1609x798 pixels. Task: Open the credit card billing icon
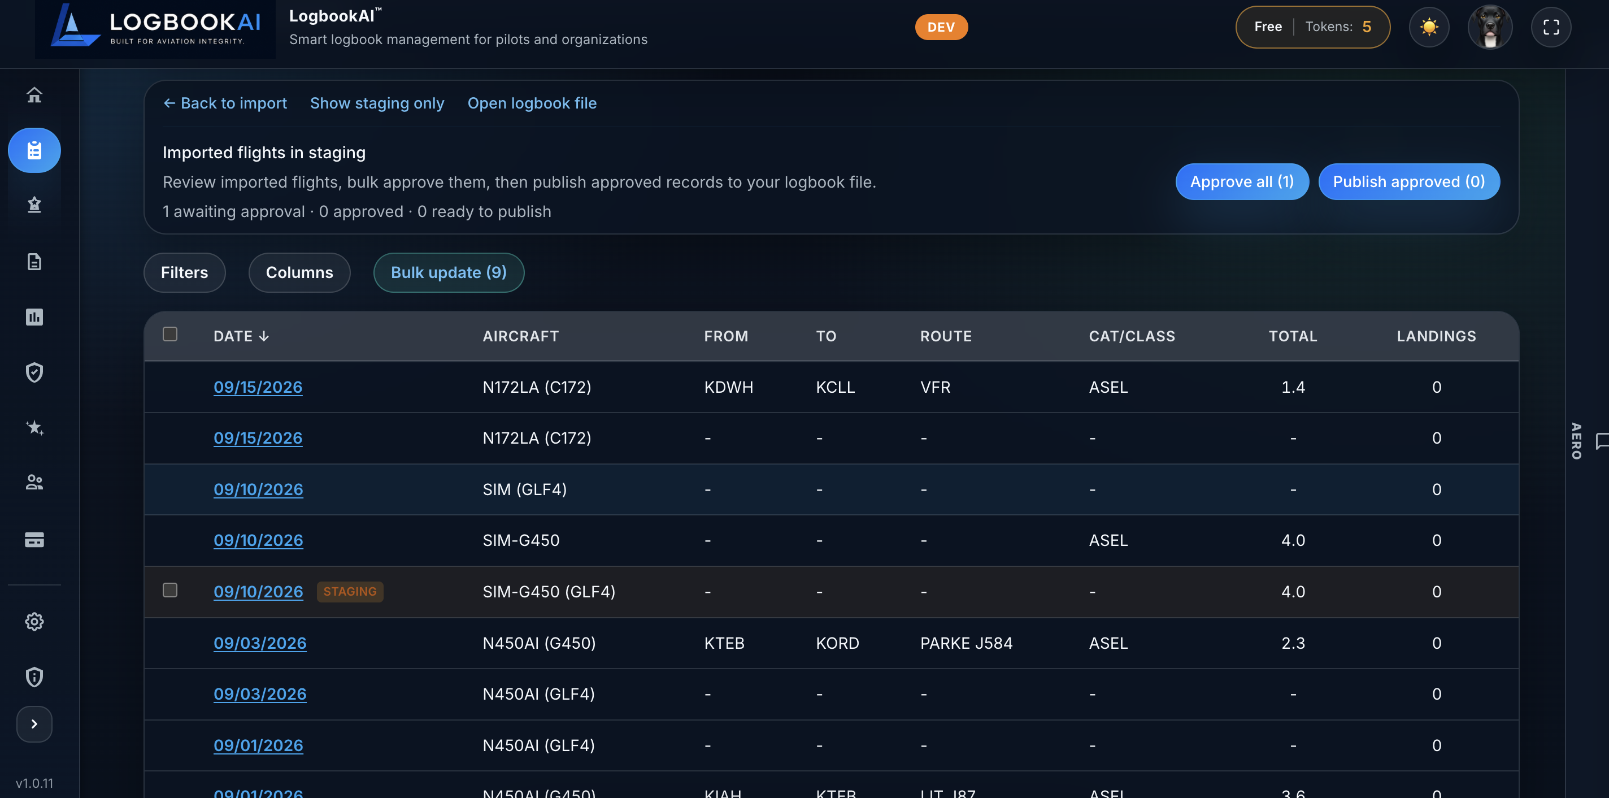pos(34,539)
